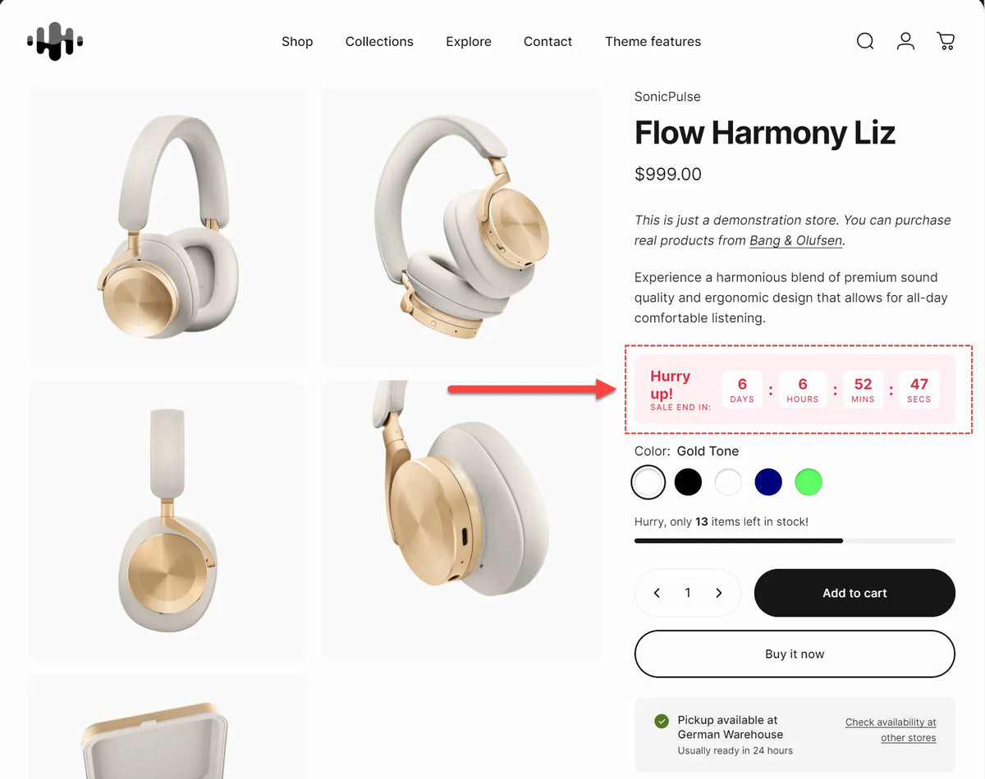
Task: Follow the Bang & Olufsen link
Action: 796,241
